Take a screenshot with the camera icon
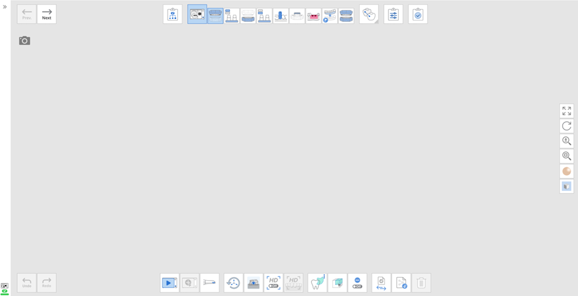Image resolution: width=578 pixels, height=296 pixels. coord(24,41)
